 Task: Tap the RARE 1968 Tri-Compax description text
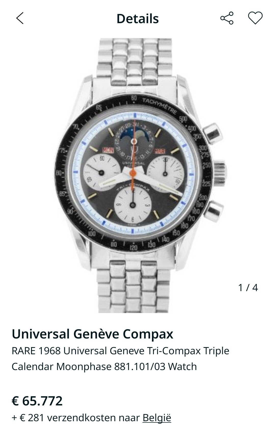point(120,359)
